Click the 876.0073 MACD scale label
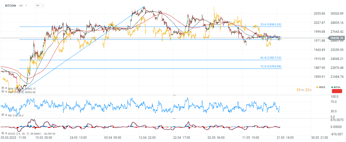Image resolution: width=346 pixels, height=142 pixels. (x=337, y=120)
